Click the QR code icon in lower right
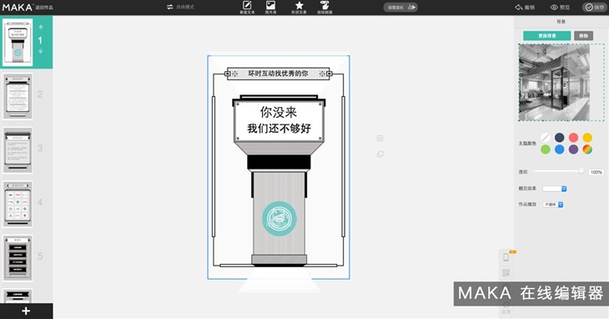Image resolution: width=609 pixels, height=319 pixels. [x=506, y=273]
